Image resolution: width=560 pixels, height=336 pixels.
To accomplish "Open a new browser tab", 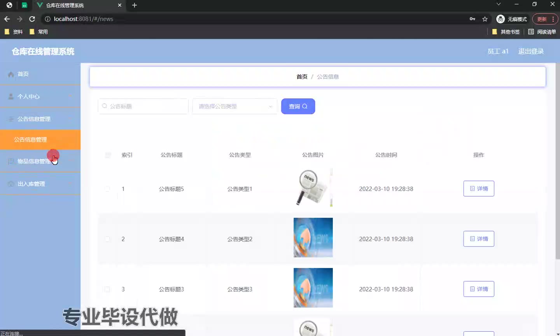I will [135, 5].
